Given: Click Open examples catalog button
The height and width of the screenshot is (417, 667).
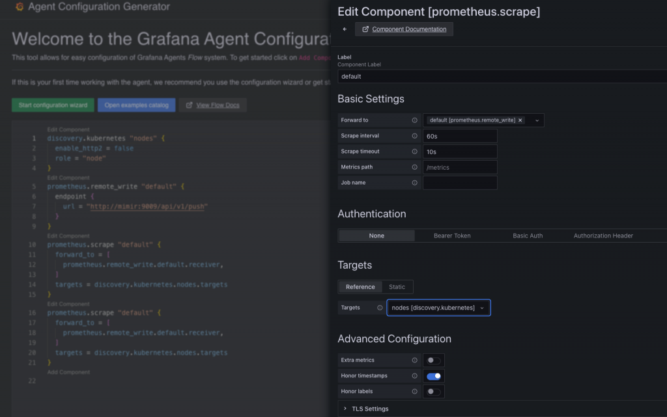Looking at the screenshot, I should pos(137,105).
